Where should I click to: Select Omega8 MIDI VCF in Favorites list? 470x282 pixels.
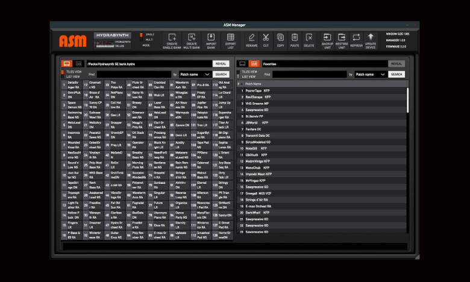point(322,193)
